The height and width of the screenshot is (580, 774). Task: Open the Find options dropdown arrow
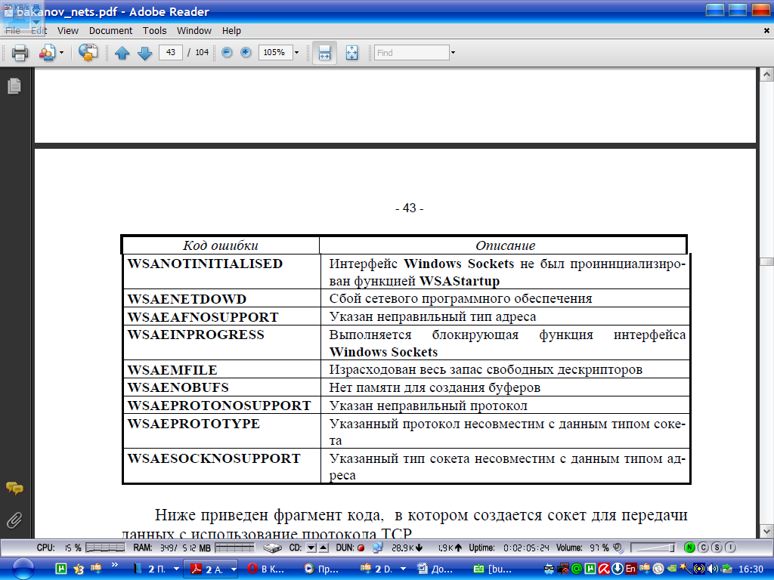click(x=453, y=52)
